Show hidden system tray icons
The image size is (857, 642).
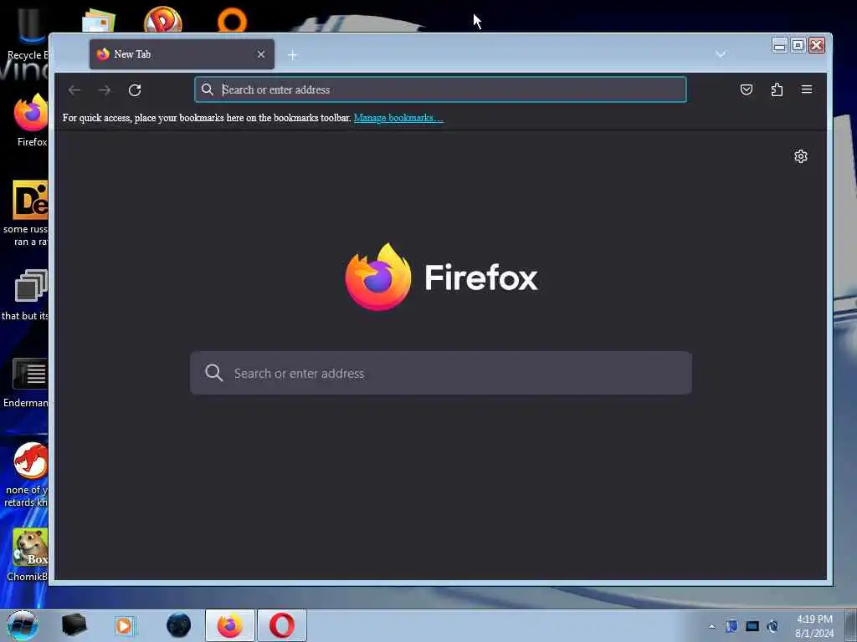coord(711,626)
